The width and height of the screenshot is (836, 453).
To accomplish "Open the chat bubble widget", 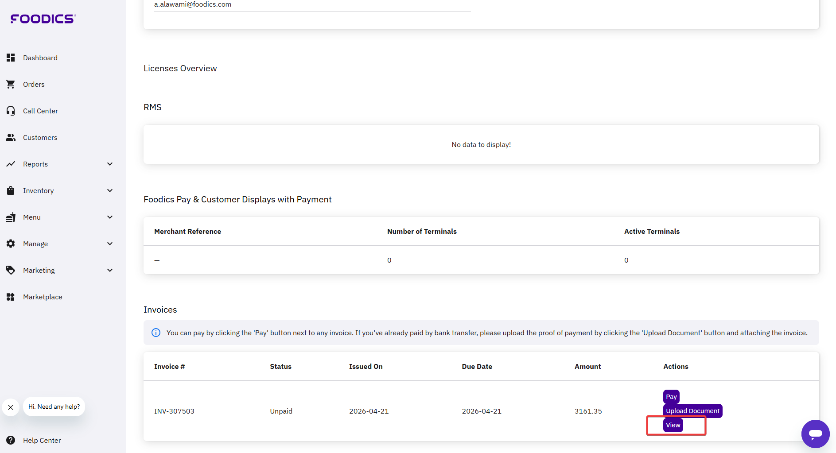I will point(815,434).
